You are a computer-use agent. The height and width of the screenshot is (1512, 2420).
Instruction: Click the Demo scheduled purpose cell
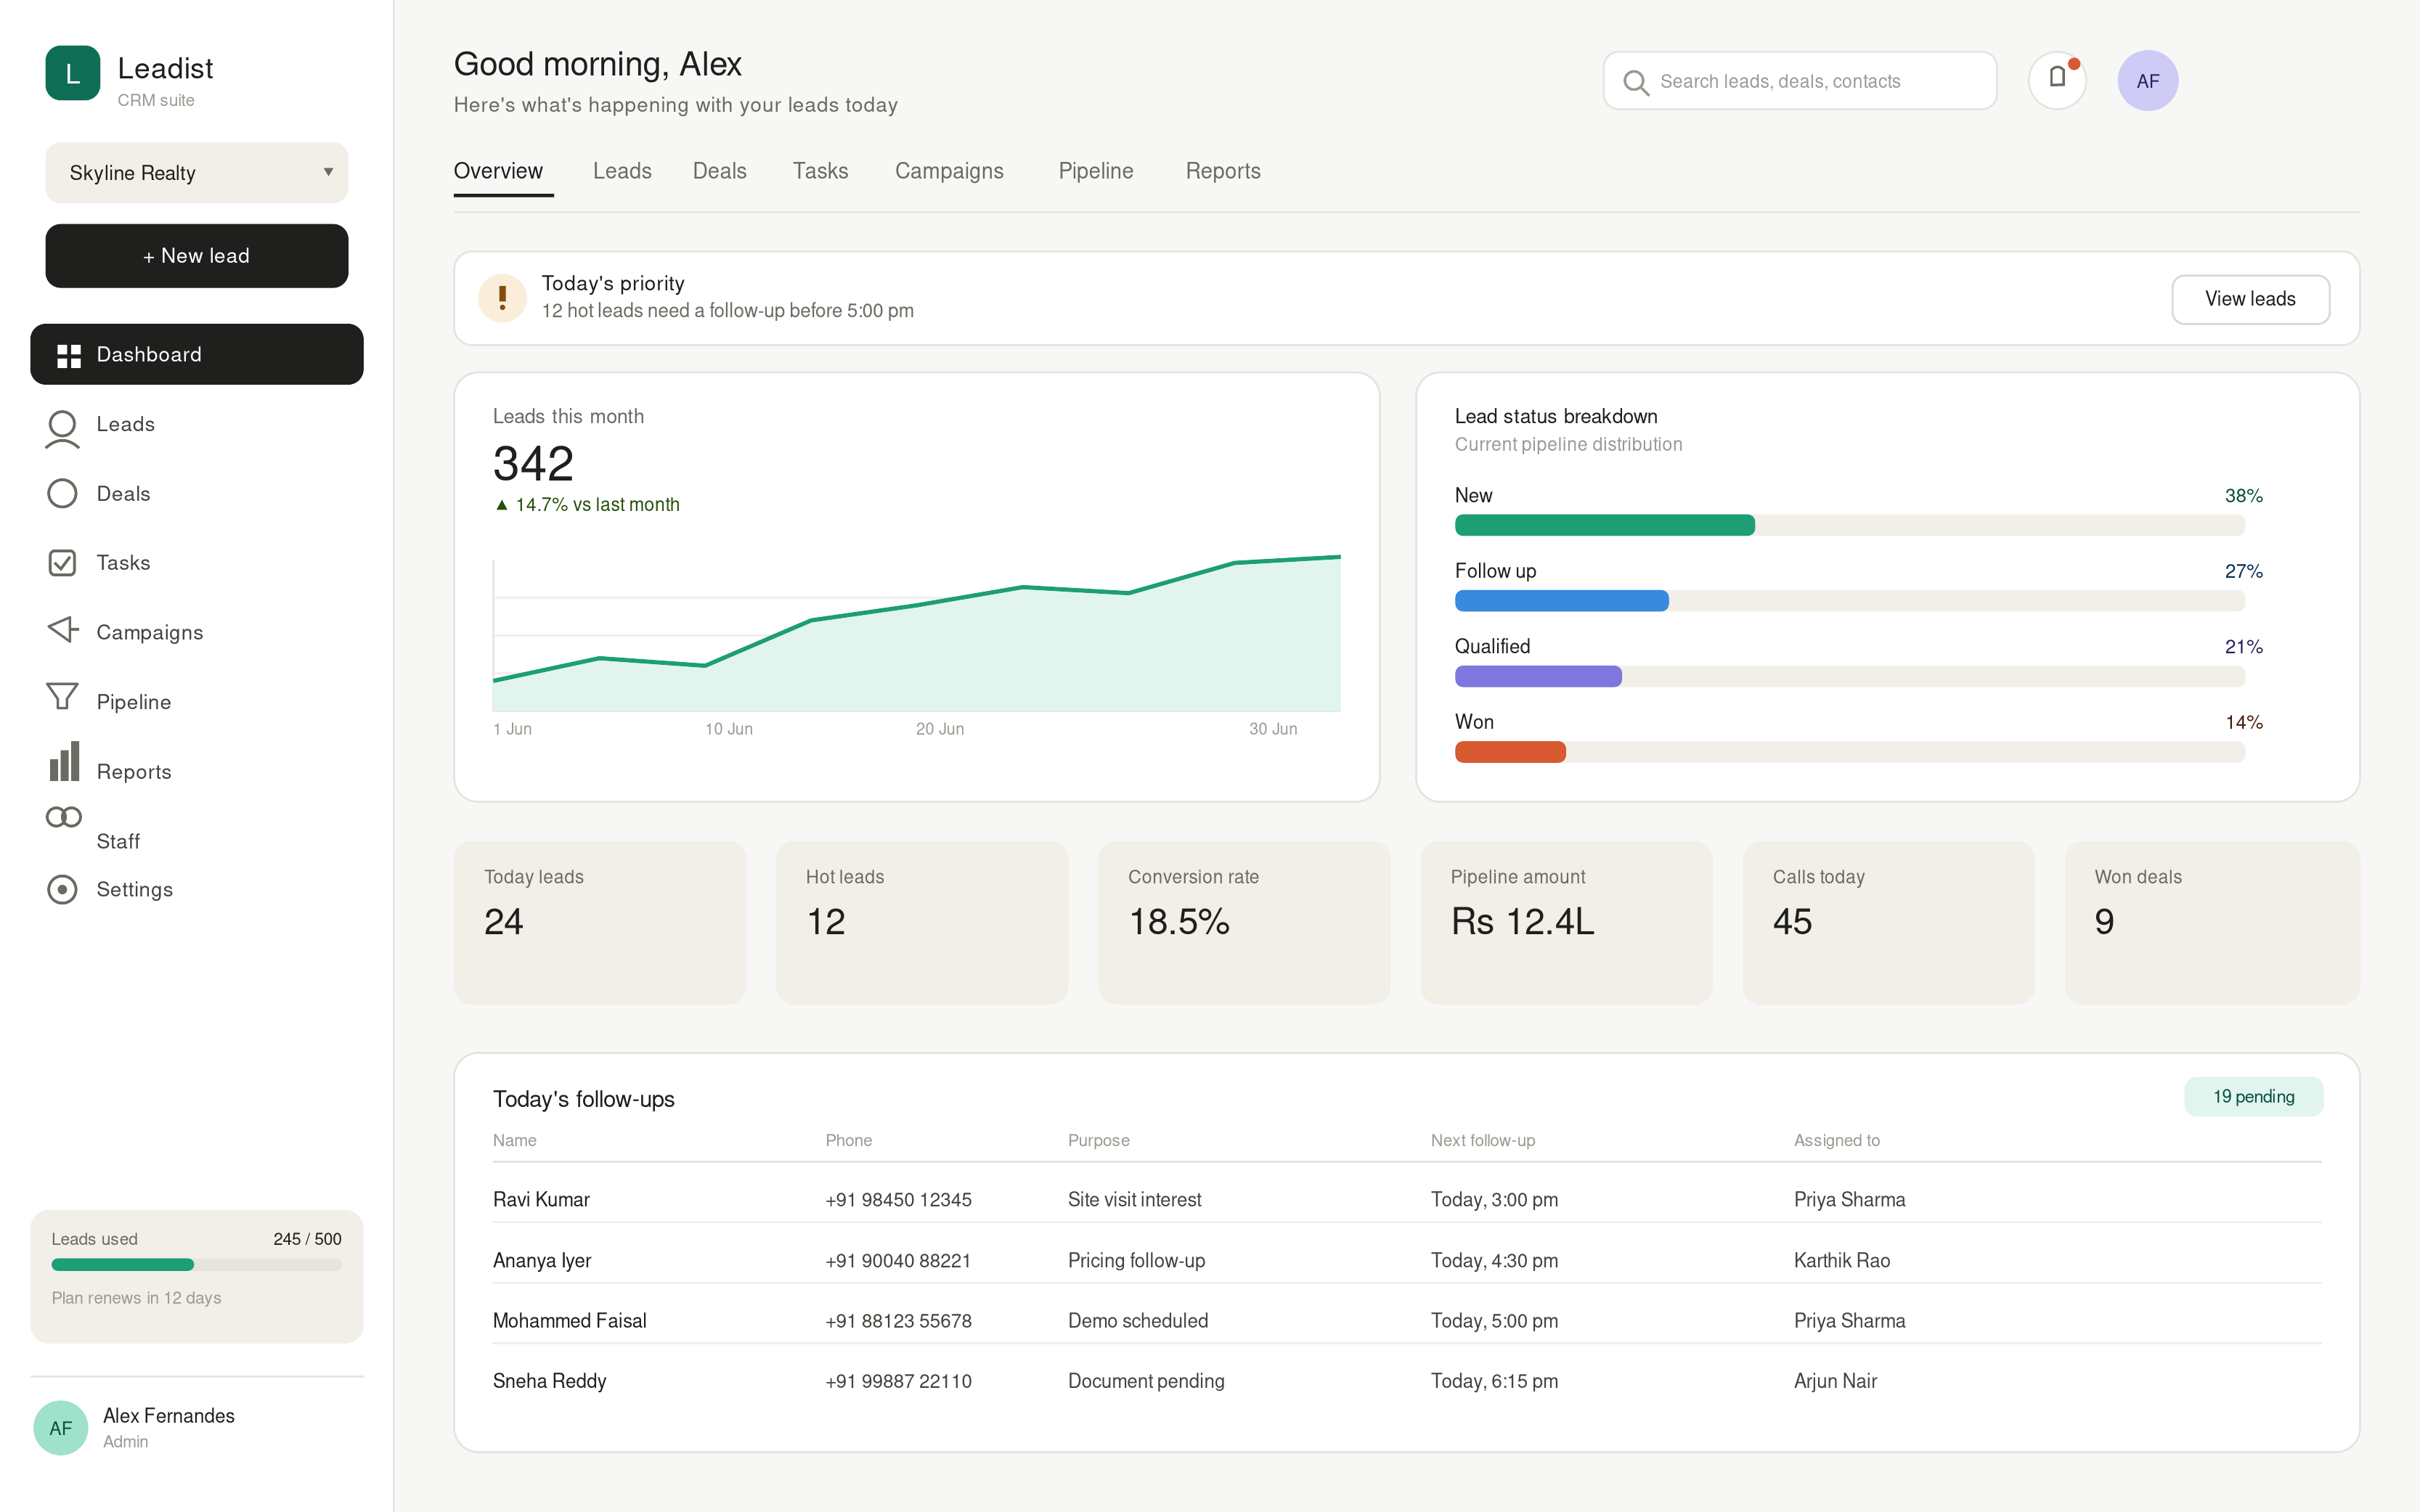click(1138, 1321)
